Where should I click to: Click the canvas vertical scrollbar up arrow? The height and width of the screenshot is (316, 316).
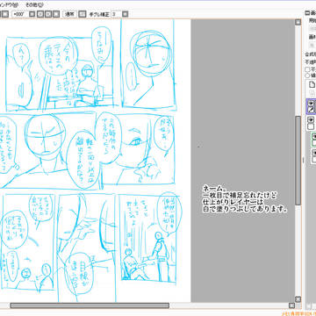point(298,22)
